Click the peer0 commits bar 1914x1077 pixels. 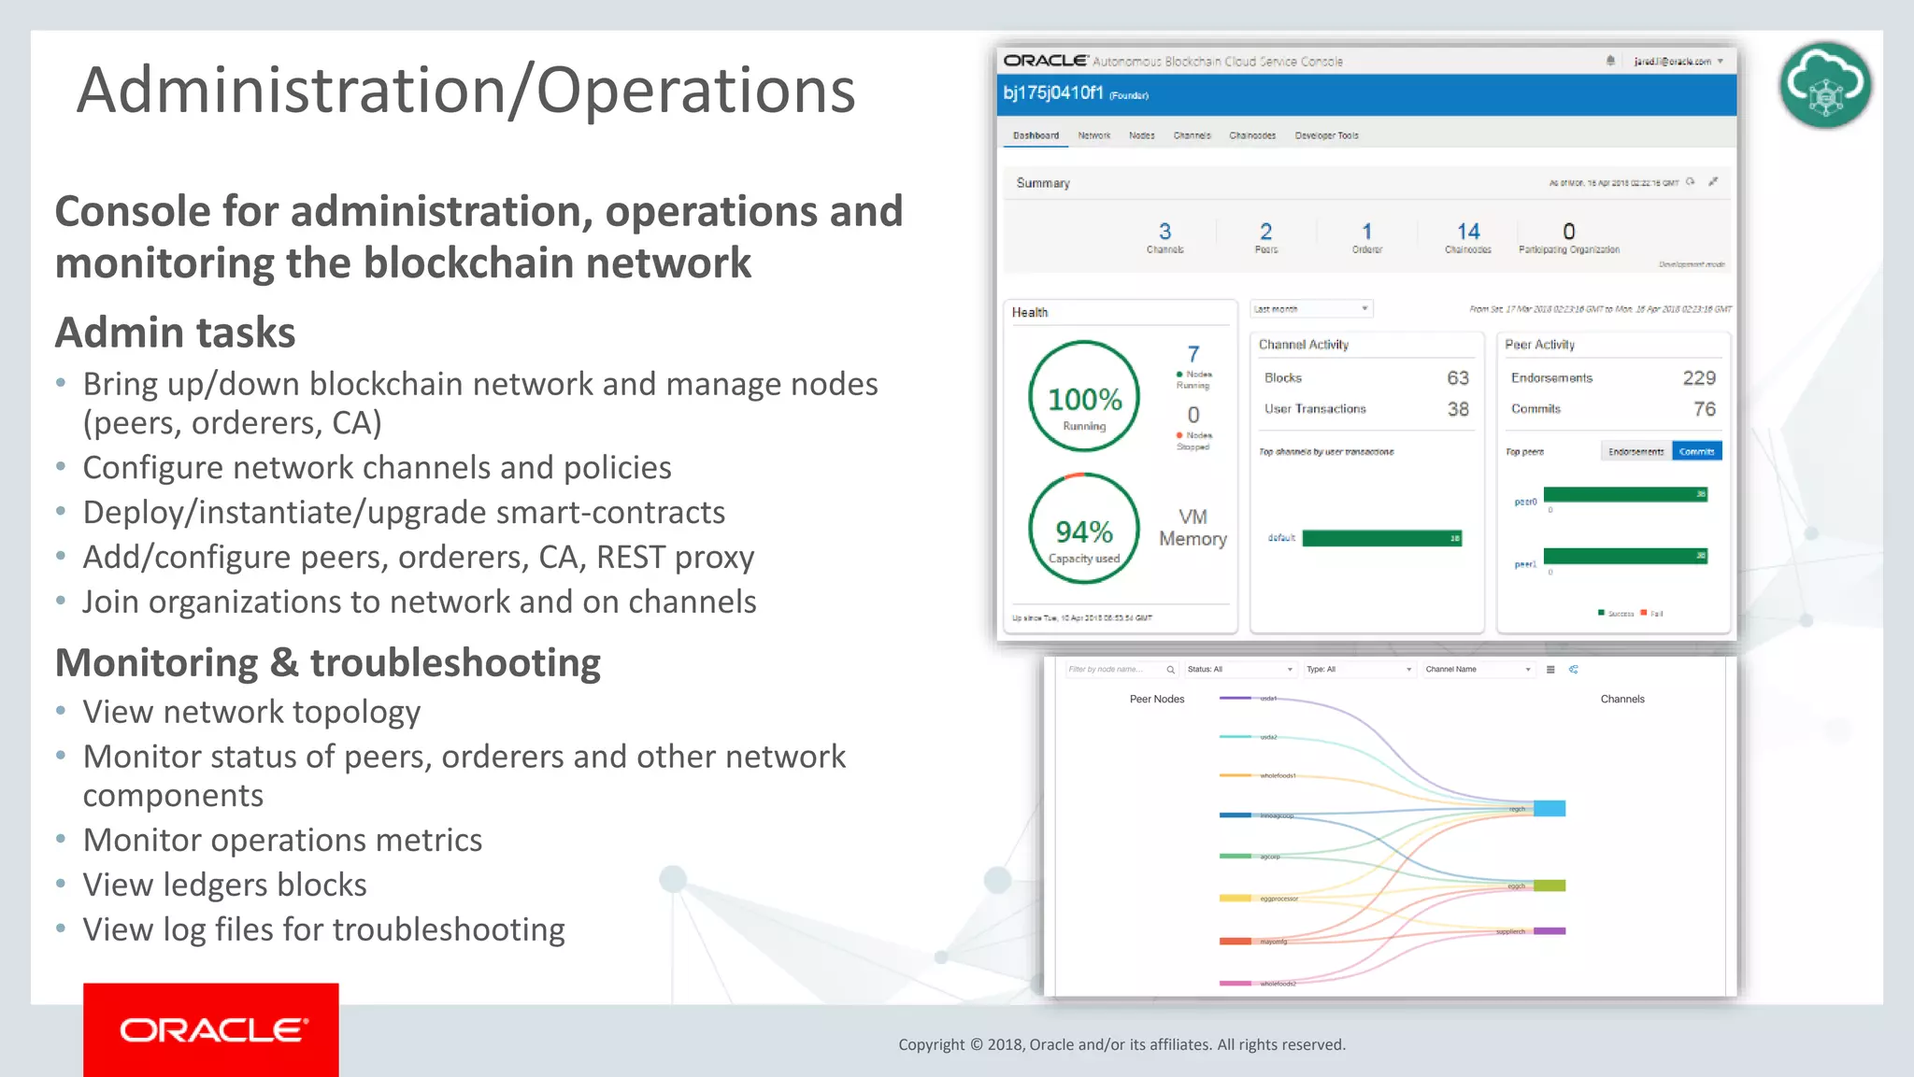point(1626,494)
